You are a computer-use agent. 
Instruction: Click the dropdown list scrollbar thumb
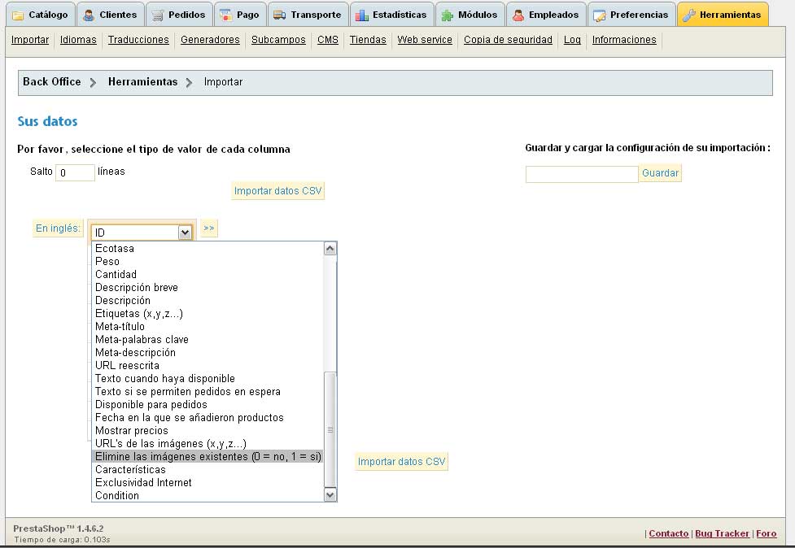click(x=330, y=429)
